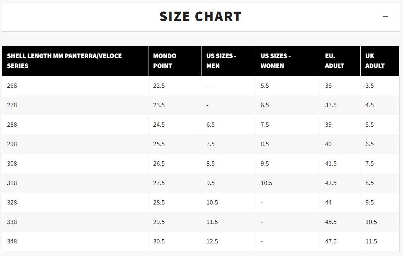Select UK adult size 3.5 cell

pyautogui.click(x=380, y=86)
